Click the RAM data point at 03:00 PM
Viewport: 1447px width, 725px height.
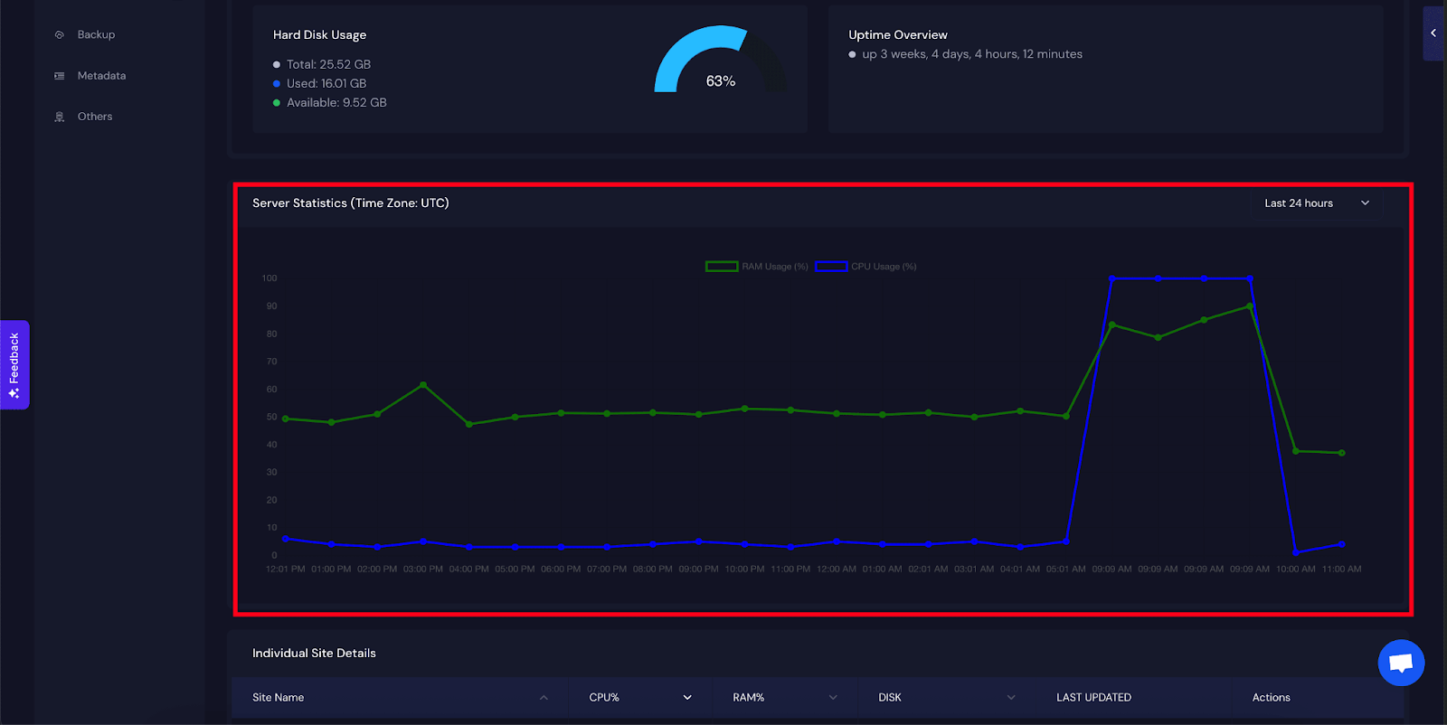(423, 385)
